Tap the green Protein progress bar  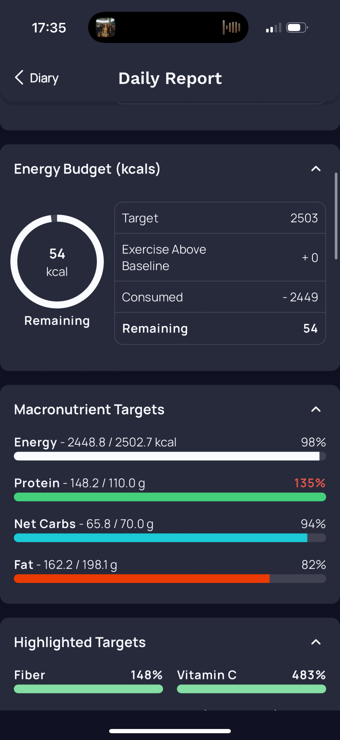pos(170,497)
